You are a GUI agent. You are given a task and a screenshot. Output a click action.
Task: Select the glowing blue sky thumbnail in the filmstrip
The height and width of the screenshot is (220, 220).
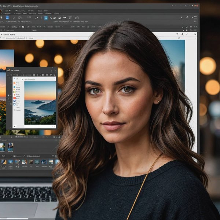(11, 162)
